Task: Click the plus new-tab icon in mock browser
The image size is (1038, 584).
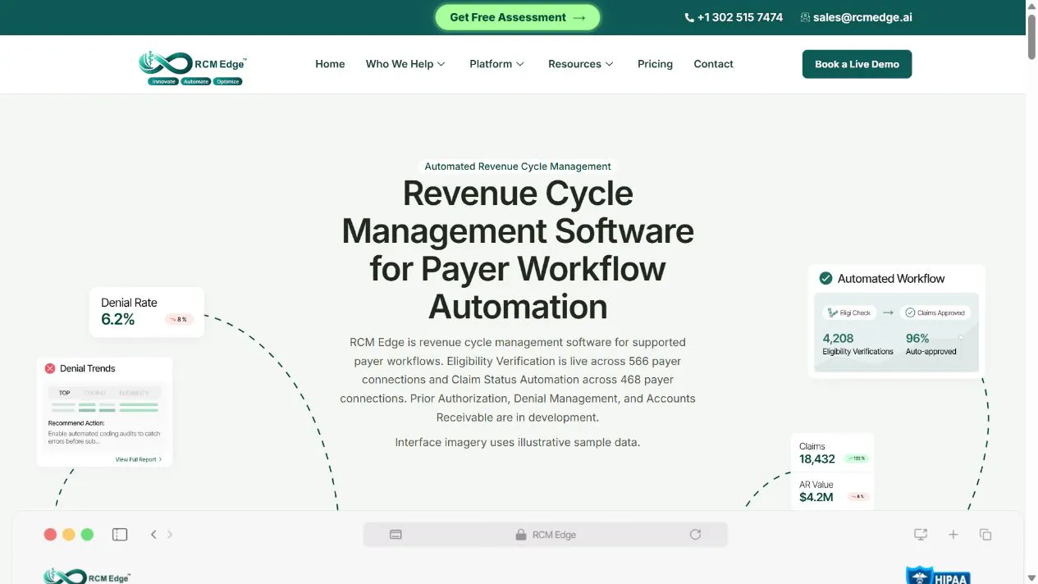Action: [x=953, y=535]
